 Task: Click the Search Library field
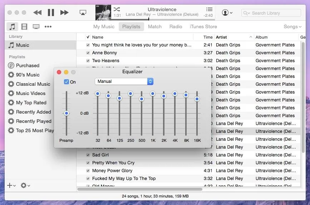click(x=271, y=13)
